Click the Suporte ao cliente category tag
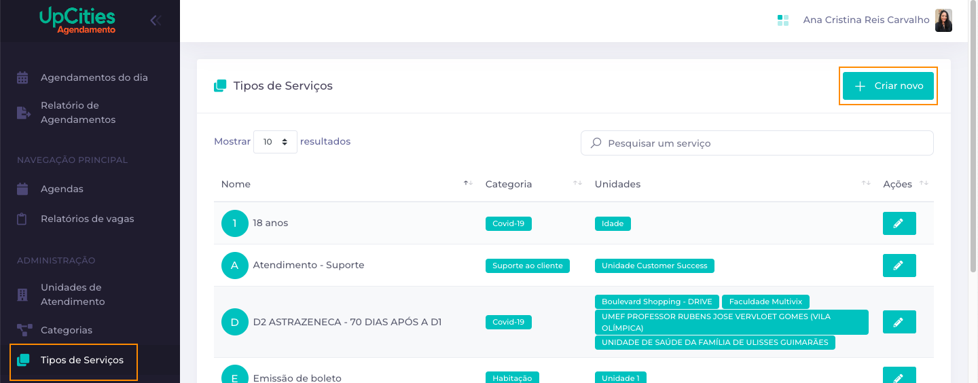Viewport: 978px width, 383px height. 528,266
